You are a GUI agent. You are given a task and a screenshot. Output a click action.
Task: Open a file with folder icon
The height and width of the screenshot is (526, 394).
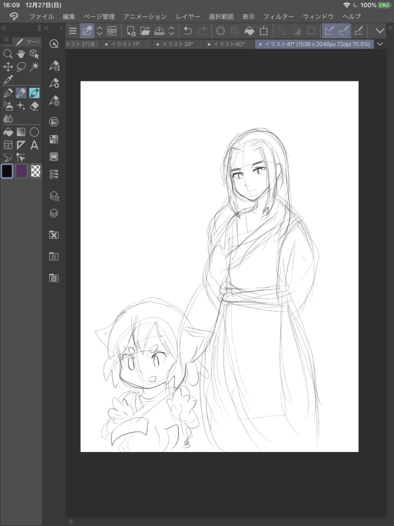(x=145, y=31)
